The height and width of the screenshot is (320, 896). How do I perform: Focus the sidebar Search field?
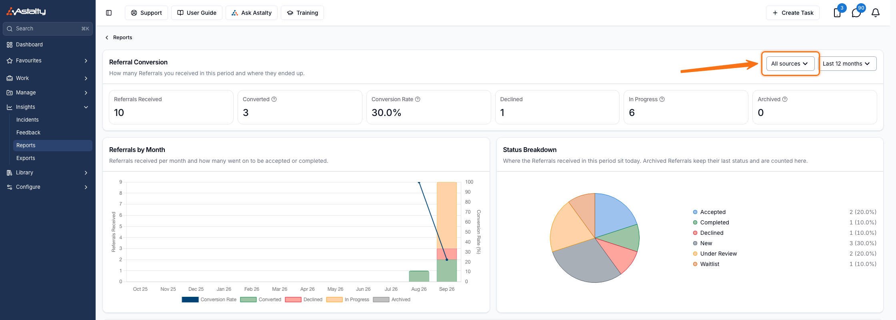click(48, 29)
